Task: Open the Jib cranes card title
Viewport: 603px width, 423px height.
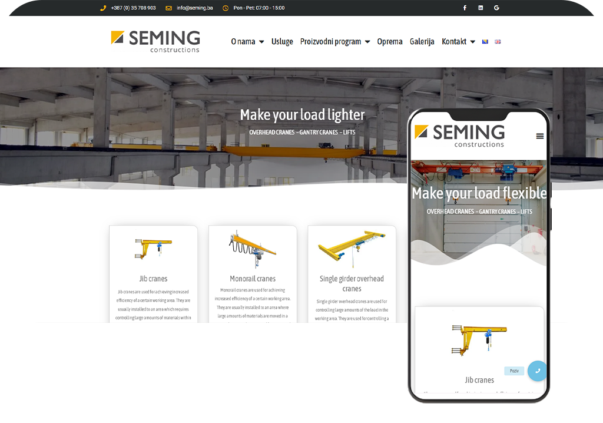Action: pyautogui.click(x=153, y=279)
